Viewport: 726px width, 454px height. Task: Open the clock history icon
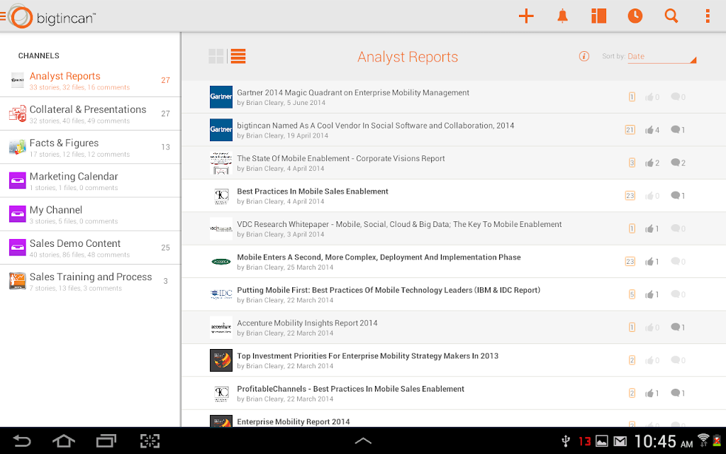[635, 16]
